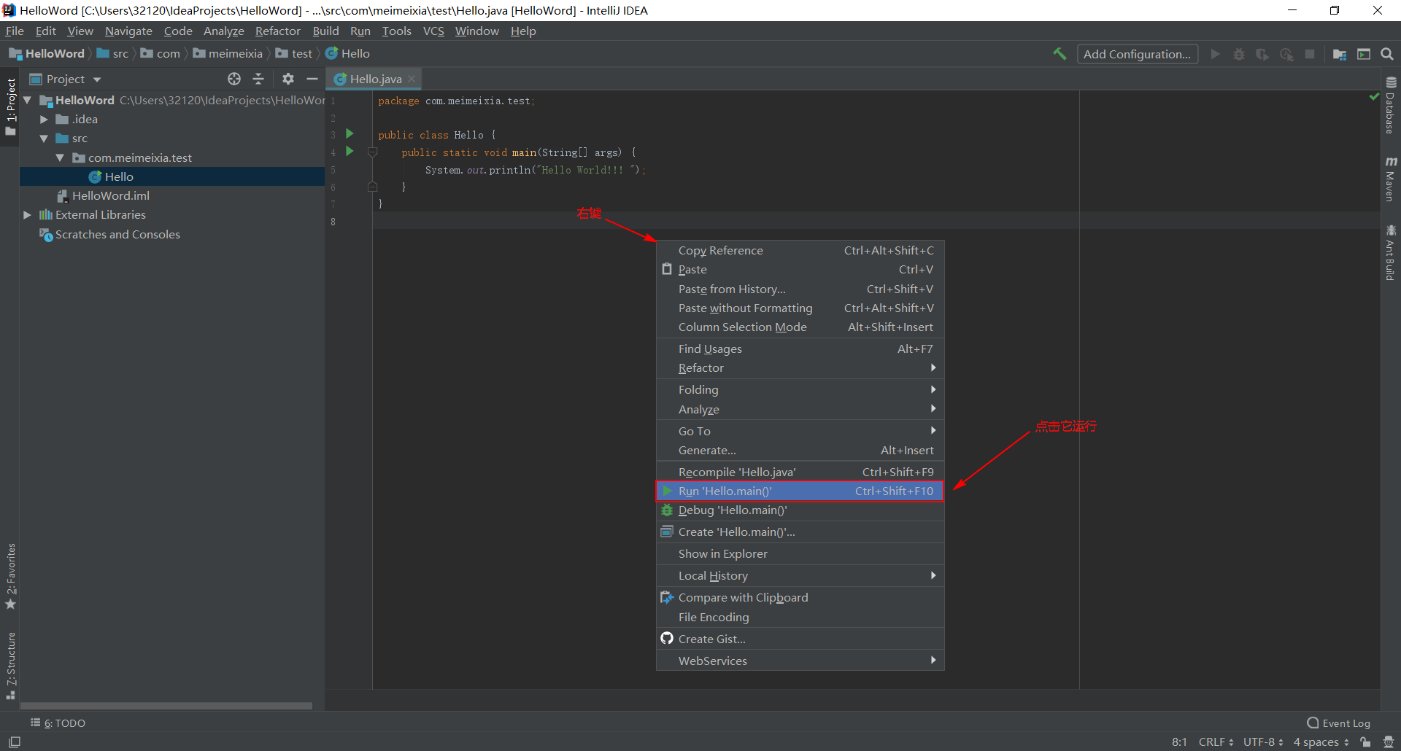Click Copy Reference in context menu
The image size is (1401, 751).
point(800,251)
